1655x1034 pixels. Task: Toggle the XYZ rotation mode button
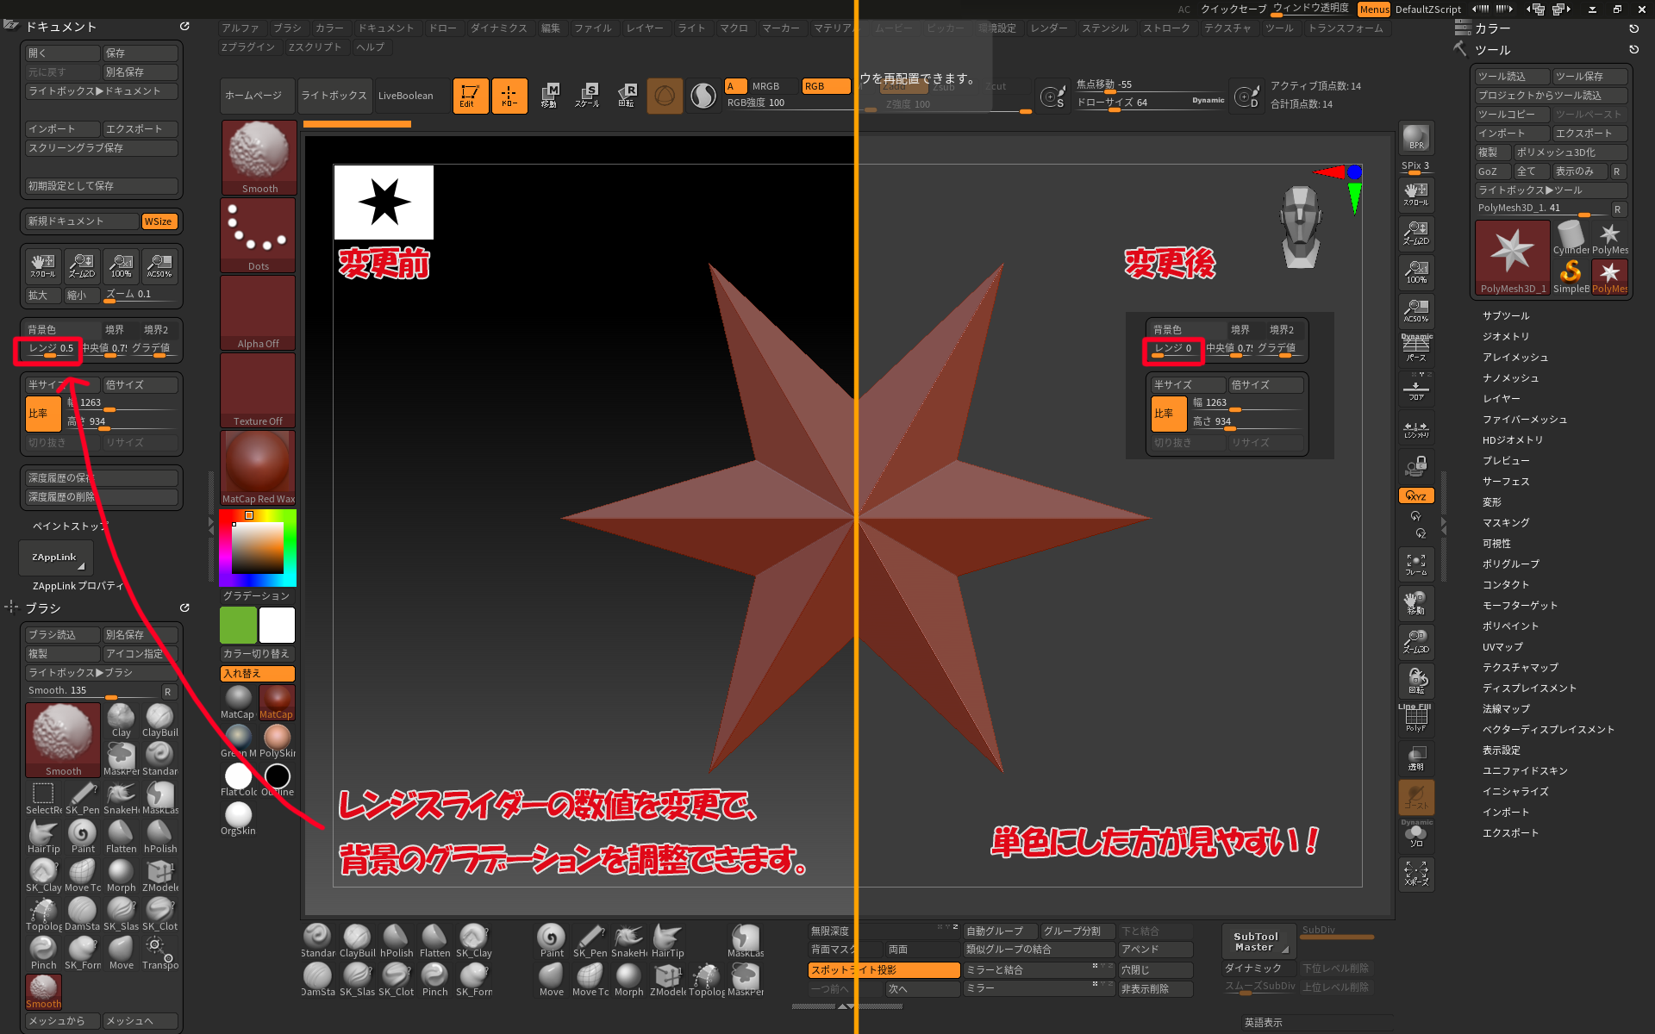(1416, 495)
